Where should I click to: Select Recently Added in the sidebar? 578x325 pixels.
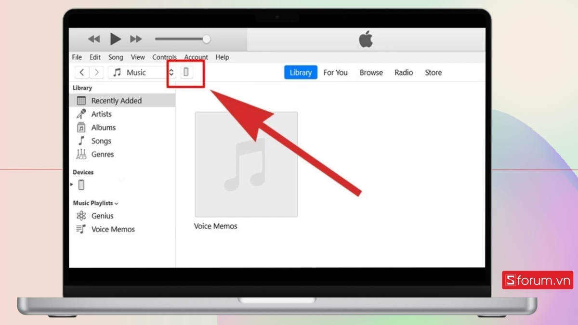tap(117, 100)
